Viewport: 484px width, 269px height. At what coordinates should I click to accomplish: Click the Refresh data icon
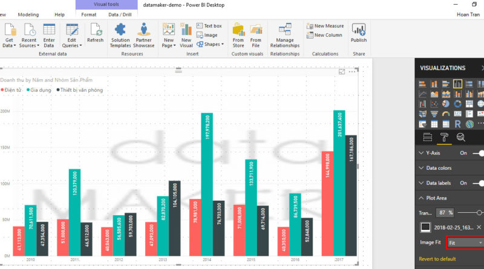(x=95, y=33)
